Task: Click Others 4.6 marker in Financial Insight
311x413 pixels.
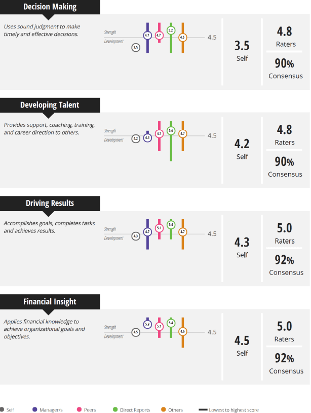Action: point(182,331)
